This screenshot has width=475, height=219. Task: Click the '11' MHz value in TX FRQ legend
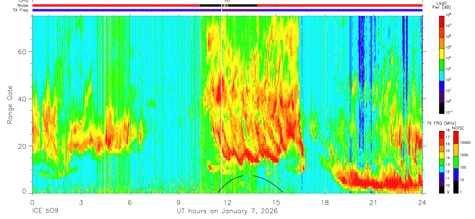point(448,179)
